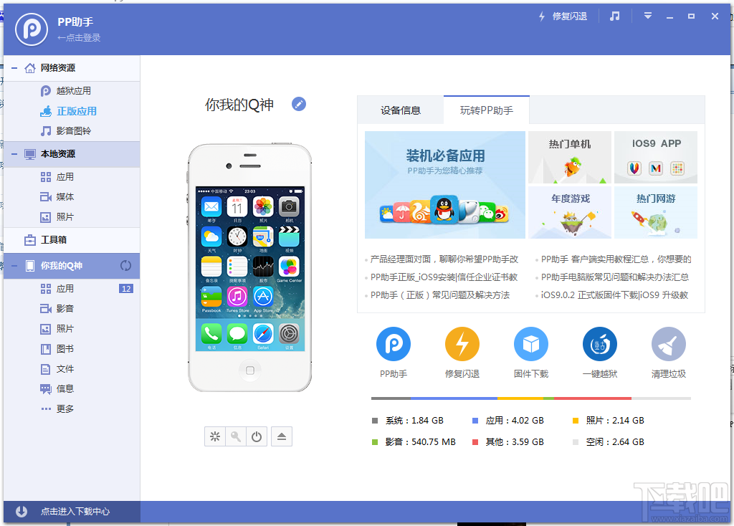The width and height of the screenshot is (734, 526).
Task: Open link iOS9.0.2 正式版固件下载
Action: 614,295
